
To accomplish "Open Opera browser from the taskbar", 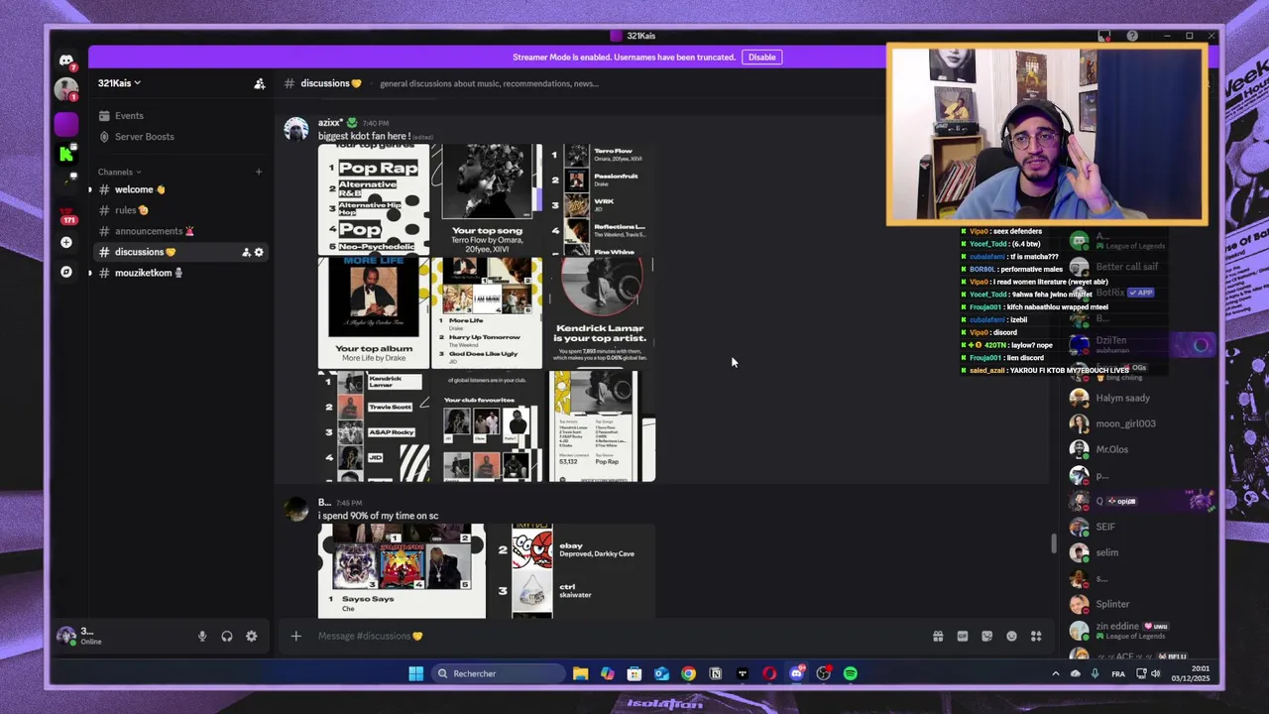I will (x=769, y=673).
